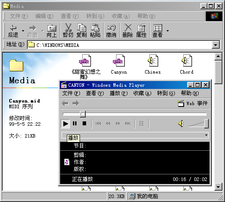The width and height of the screenshot is (225, 202).
Task: Click Explorer scrollbar up arrow
Action: 218,57
